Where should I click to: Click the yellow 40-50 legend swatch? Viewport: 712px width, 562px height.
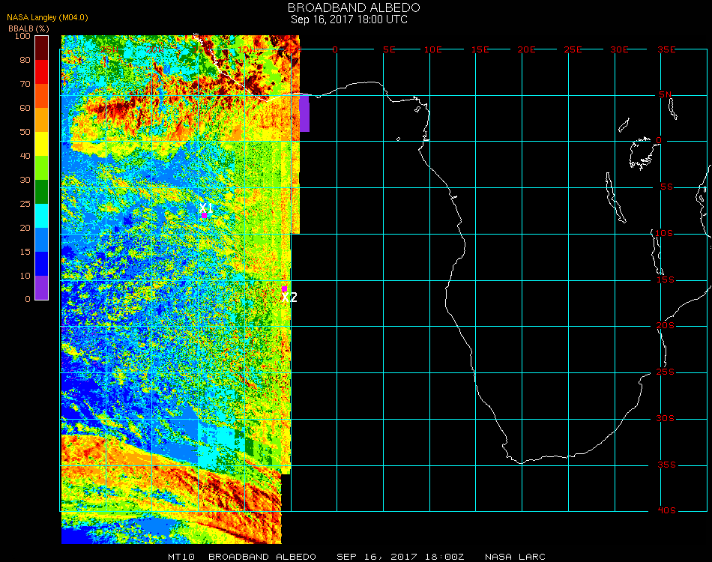click(42, 144)
